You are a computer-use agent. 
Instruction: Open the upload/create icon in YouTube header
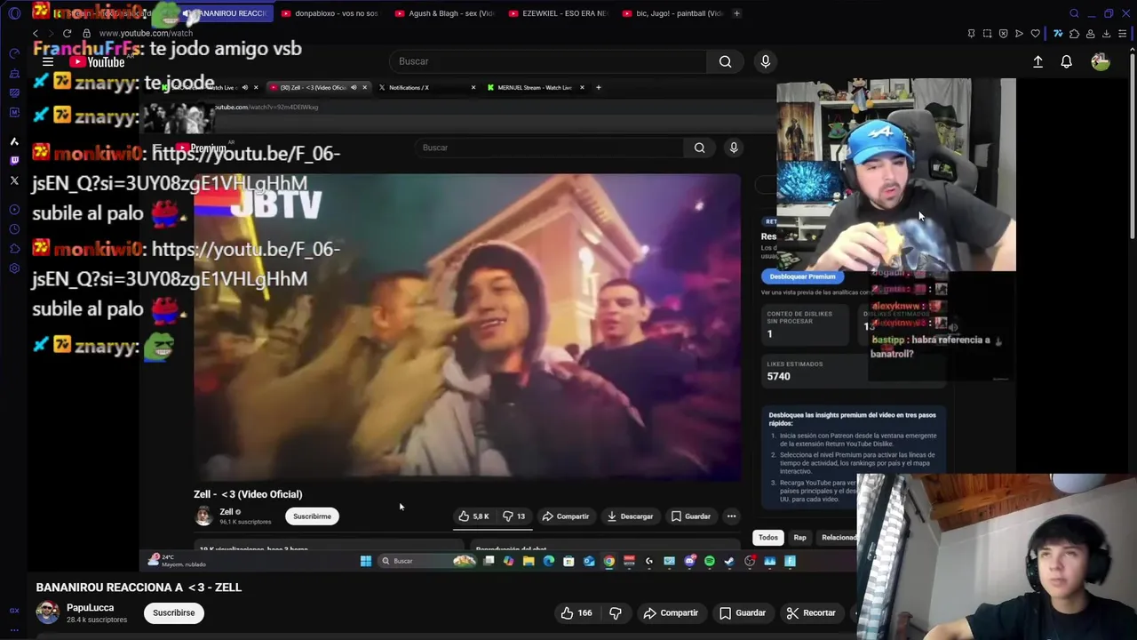1038,61
